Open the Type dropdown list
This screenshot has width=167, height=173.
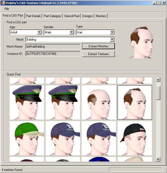[112, 32]
